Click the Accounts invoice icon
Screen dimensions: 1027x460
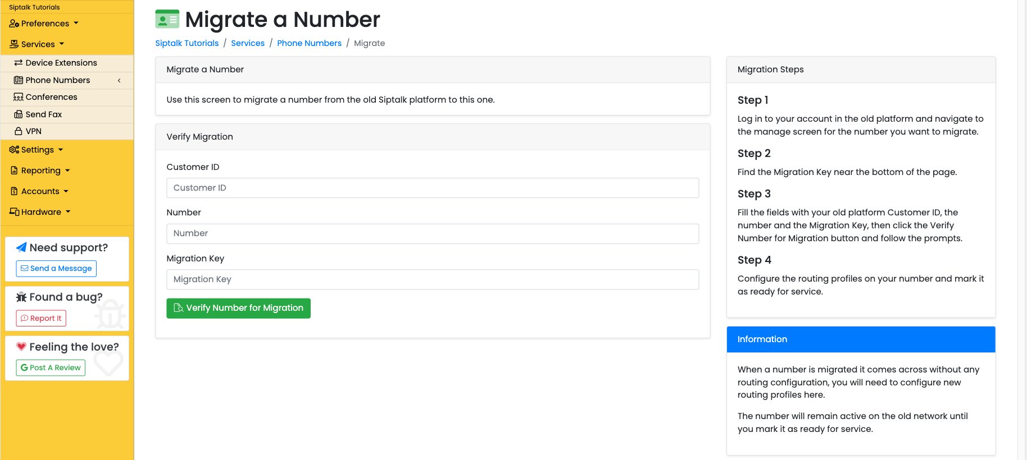(14, 191)
